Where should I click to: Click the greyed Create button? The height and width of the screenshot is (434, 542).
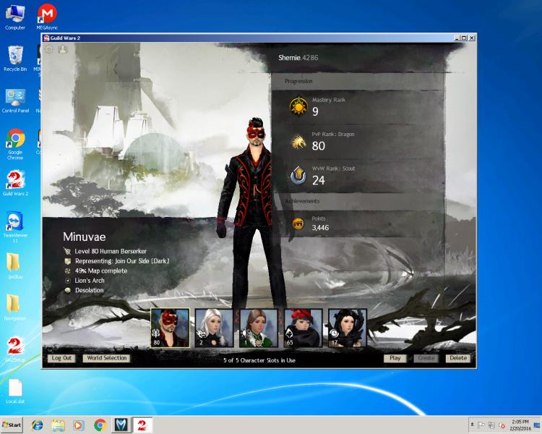coord(426,358)
